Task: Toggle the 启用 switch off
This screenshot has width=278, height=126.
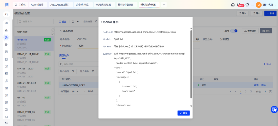Action: 234,31
